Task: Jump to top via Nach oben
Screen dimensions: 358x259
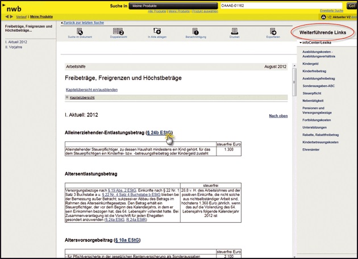Action: [278, 116]
